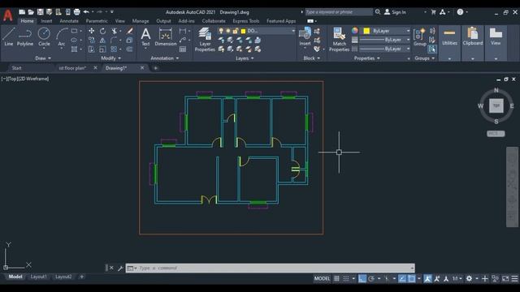Click the Hatch tool in Draw panel
The image size is (520, 292).
click(74, 49)
